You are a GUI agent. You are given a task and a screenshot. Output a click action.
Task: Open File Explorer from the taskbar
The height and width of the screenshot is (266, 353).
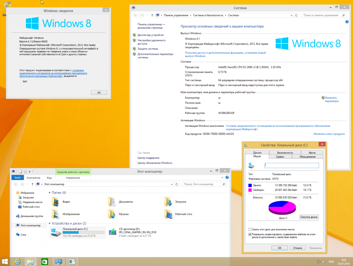(30, 261)
